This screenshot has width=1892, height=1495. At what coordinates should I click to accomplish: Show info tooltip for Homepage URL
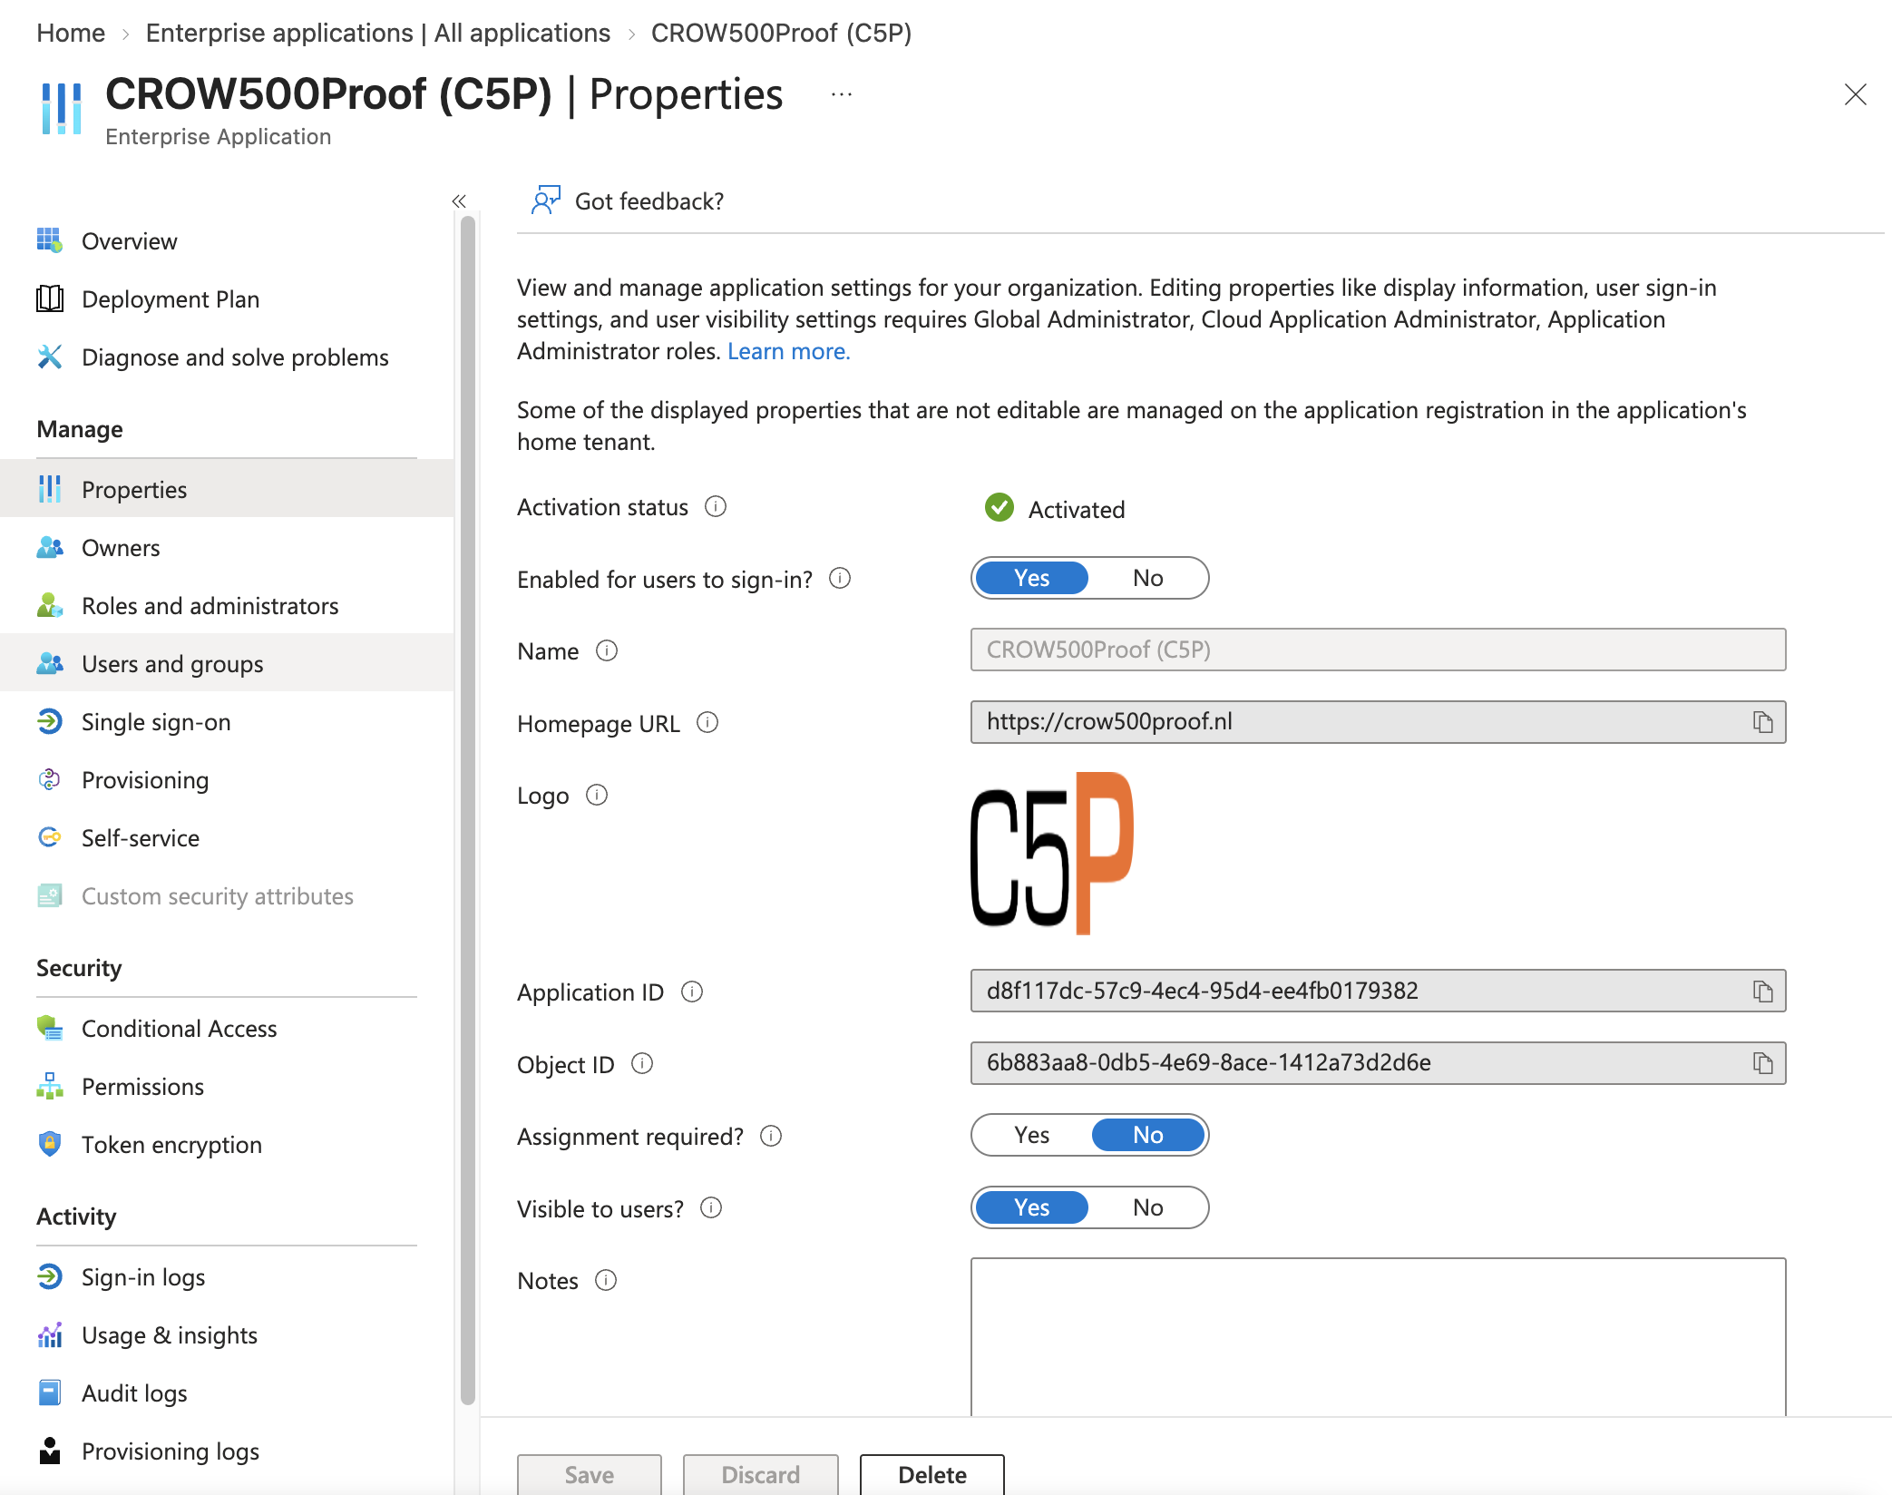pyautogui.click(x=707, y=722)
